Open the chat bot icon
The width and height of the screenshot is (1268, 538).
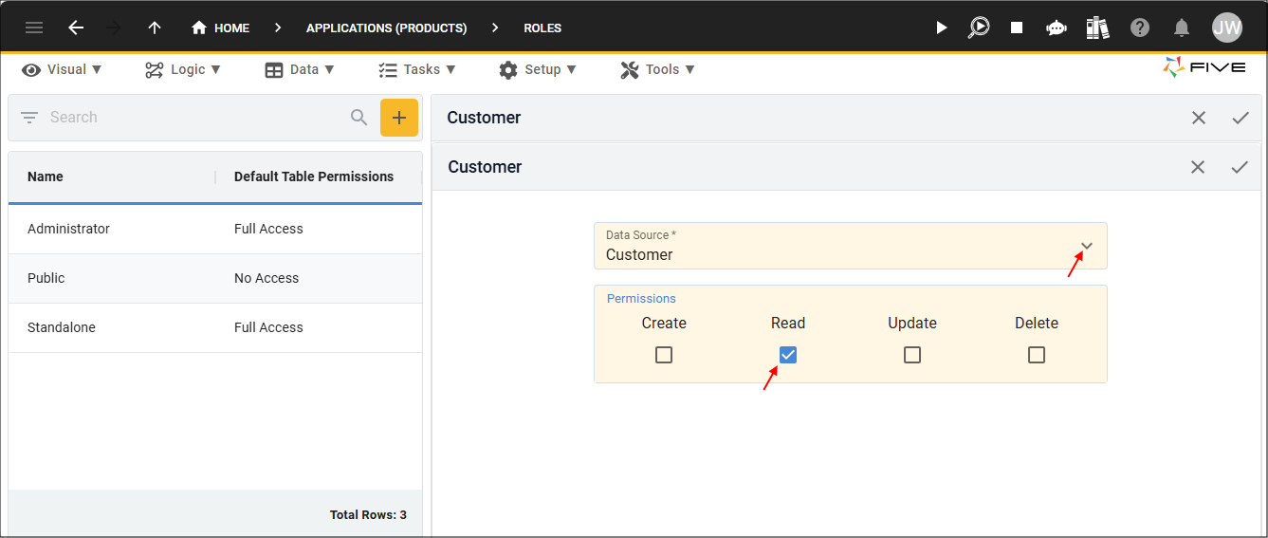pyautogui.click(x=1057, y=28)
